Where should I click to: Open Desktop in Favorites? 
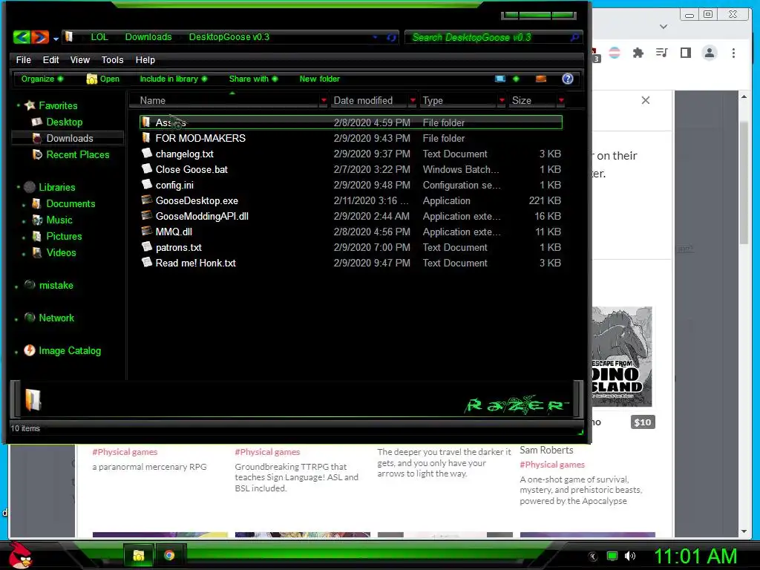tap(64, 122)
